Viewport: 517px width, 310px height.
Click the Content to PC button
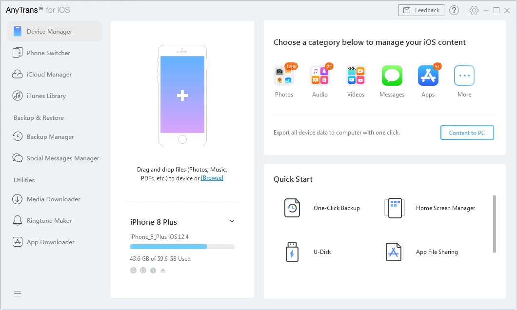point(467,133)
